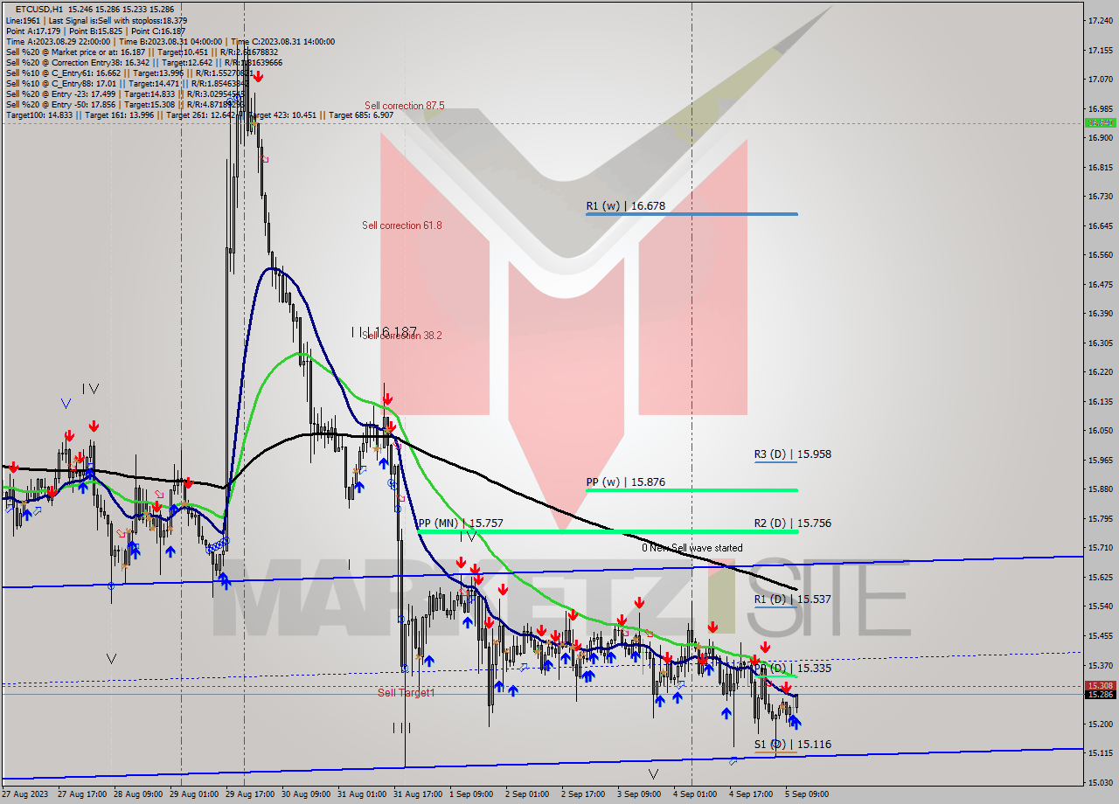Viewport: 1119px width, 804px height.
Task: Click the '3 Sep 09:00' time axis label
Action: [x=639, y=794]
